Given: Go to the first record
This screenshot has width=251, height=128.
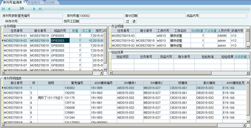Looking at the screenshot, I should (3, 9).
